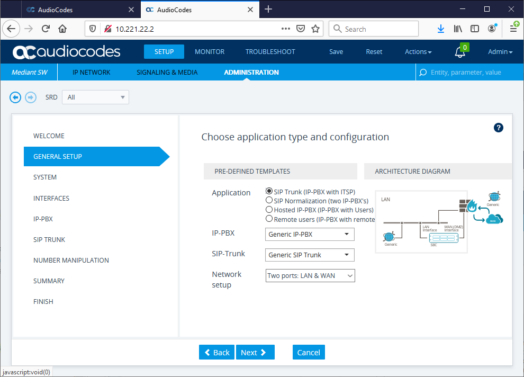Bookmark this page with star icon
This screenshot has width=524, height=377.
point(315,29)
